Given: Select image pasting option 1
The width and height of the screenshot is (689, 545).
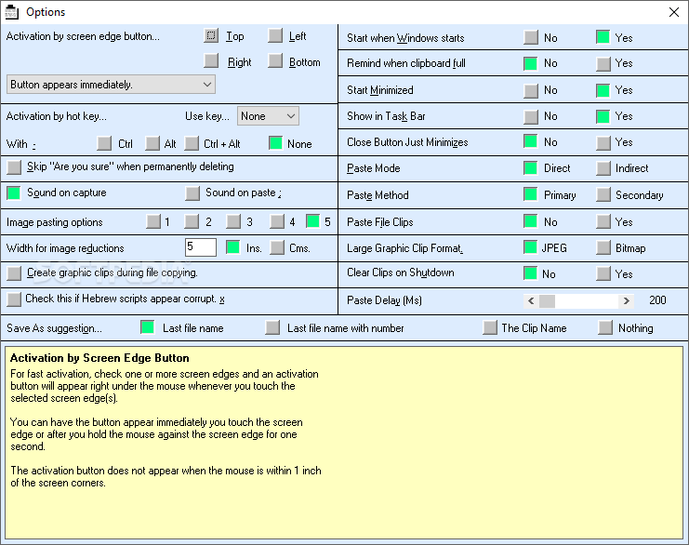Looking at the screenshot, I should (x=153, y=221).
